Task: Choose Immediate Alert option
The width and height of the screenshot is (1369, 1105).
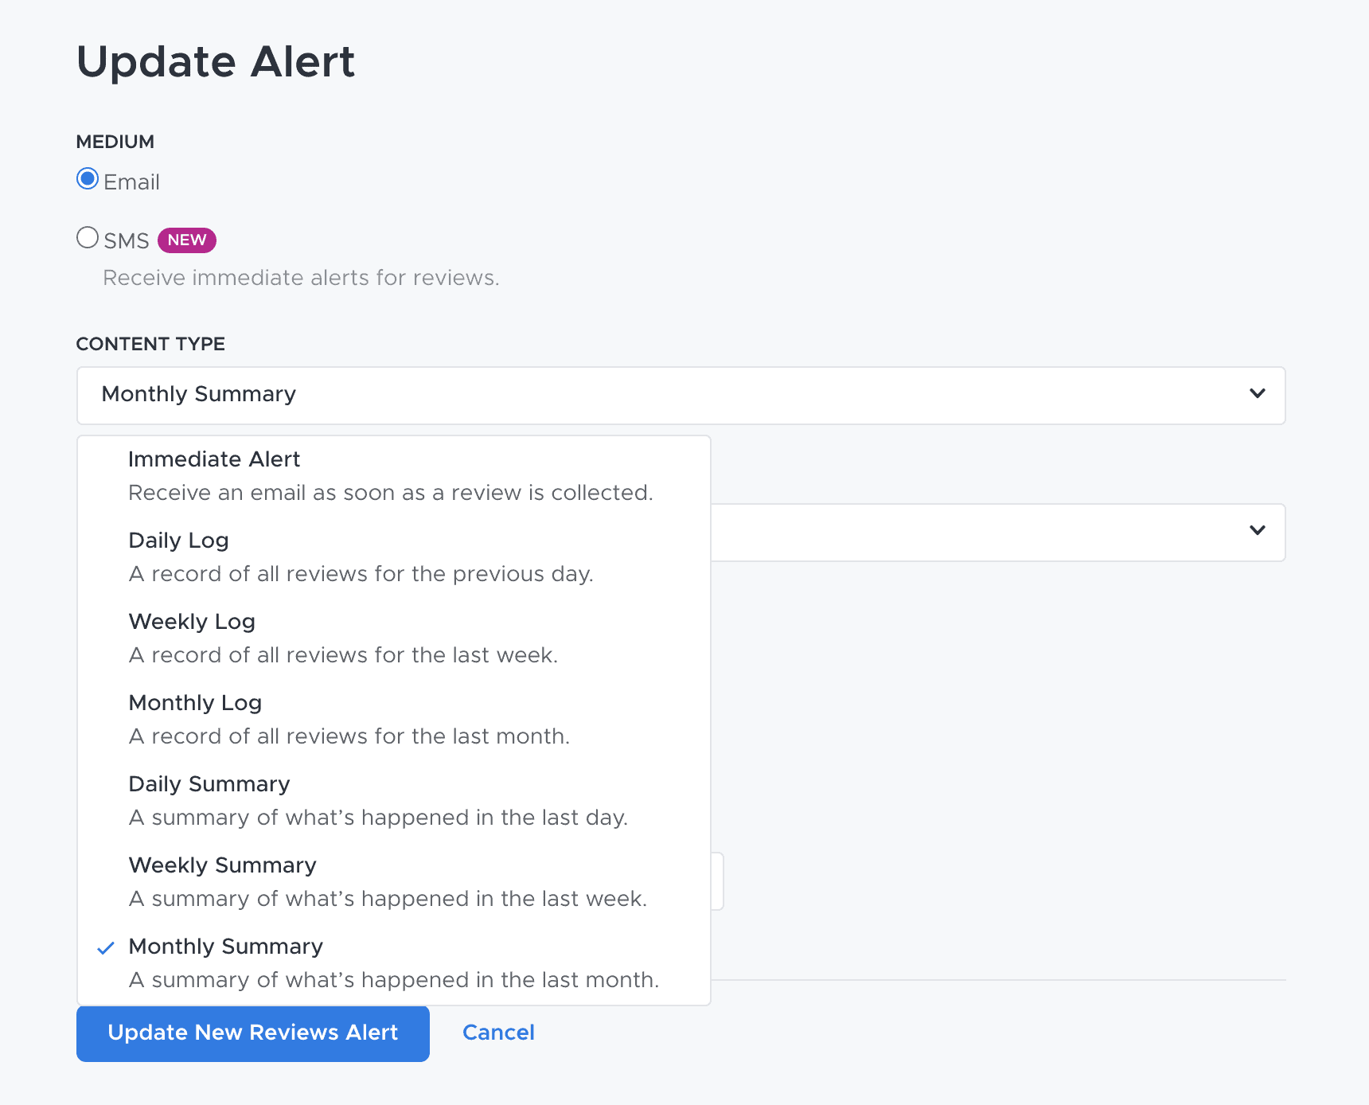Action: coord(214,459)
